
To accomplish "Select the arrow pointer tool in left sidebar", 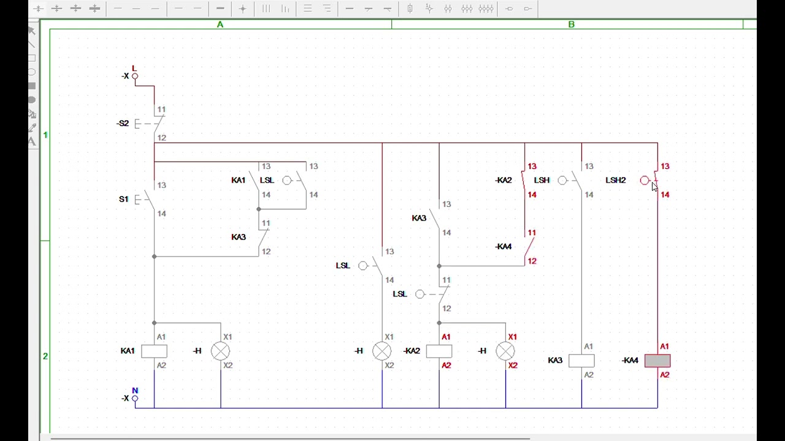I will tap(32, 31).
